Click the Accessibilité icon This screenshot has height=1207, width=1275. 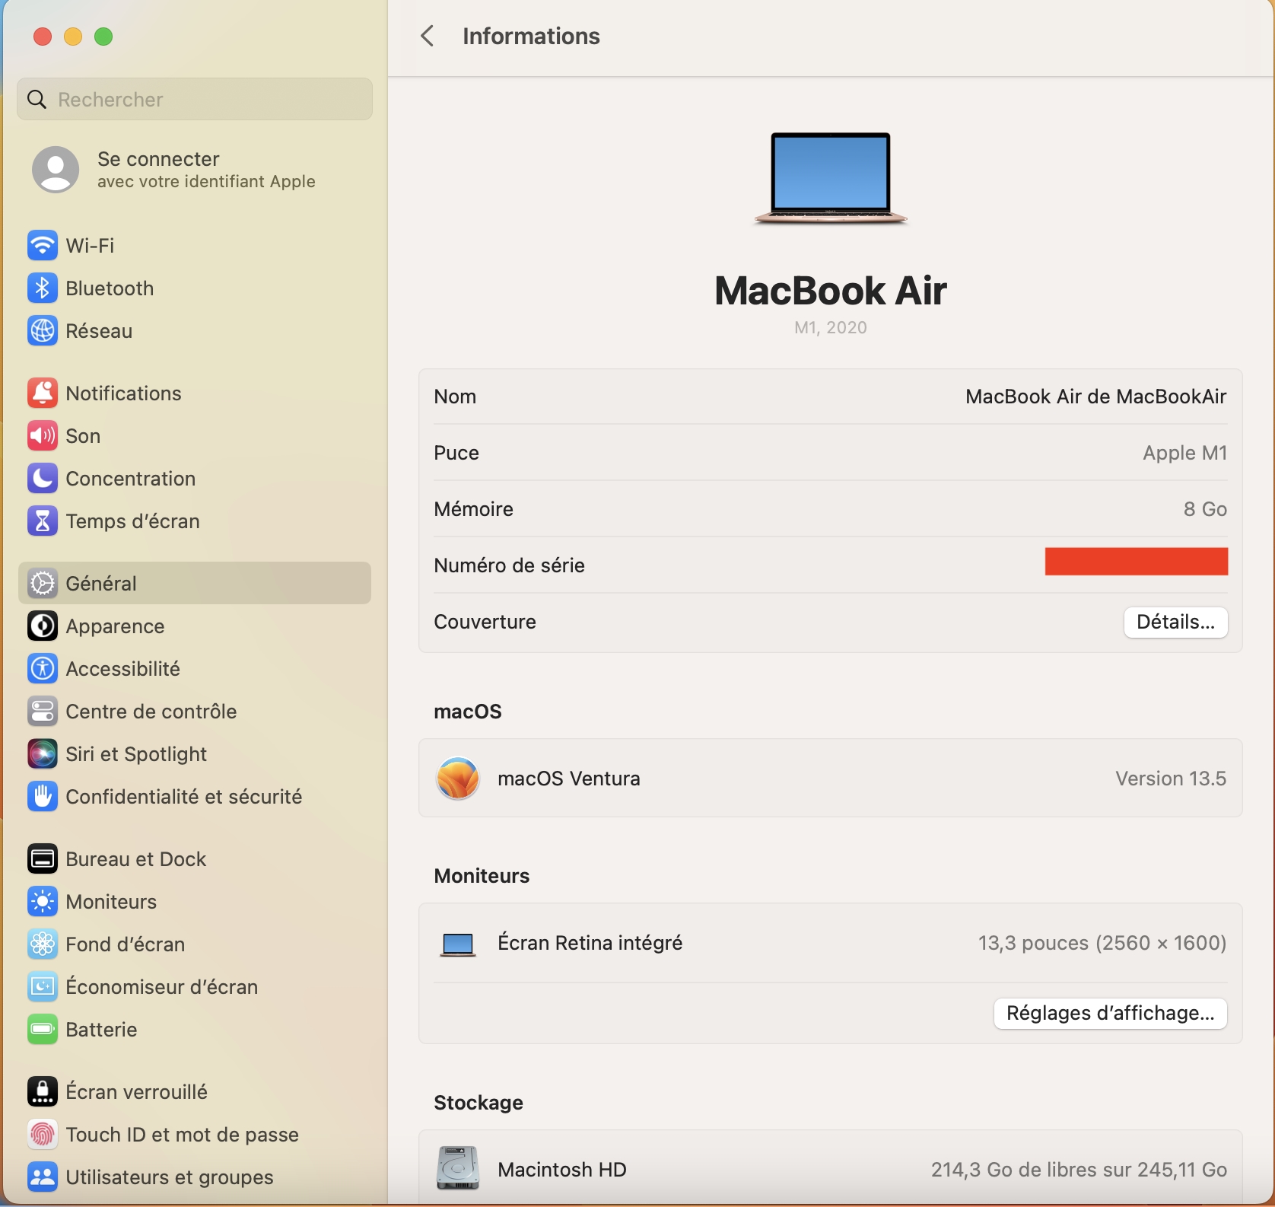click(x=43, y=668)
